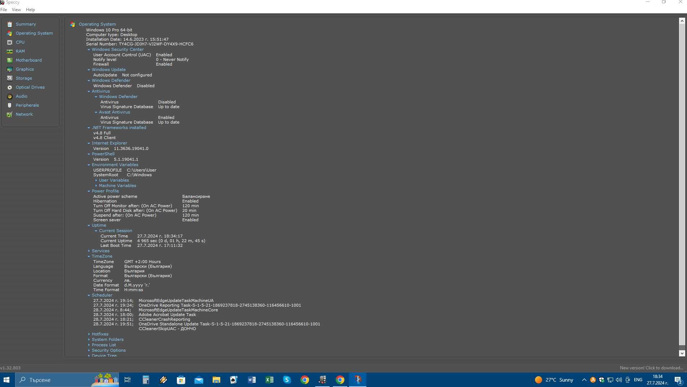Open the Optical Drives section
This screenshot has height=387, width=687.
coord(30,87)
